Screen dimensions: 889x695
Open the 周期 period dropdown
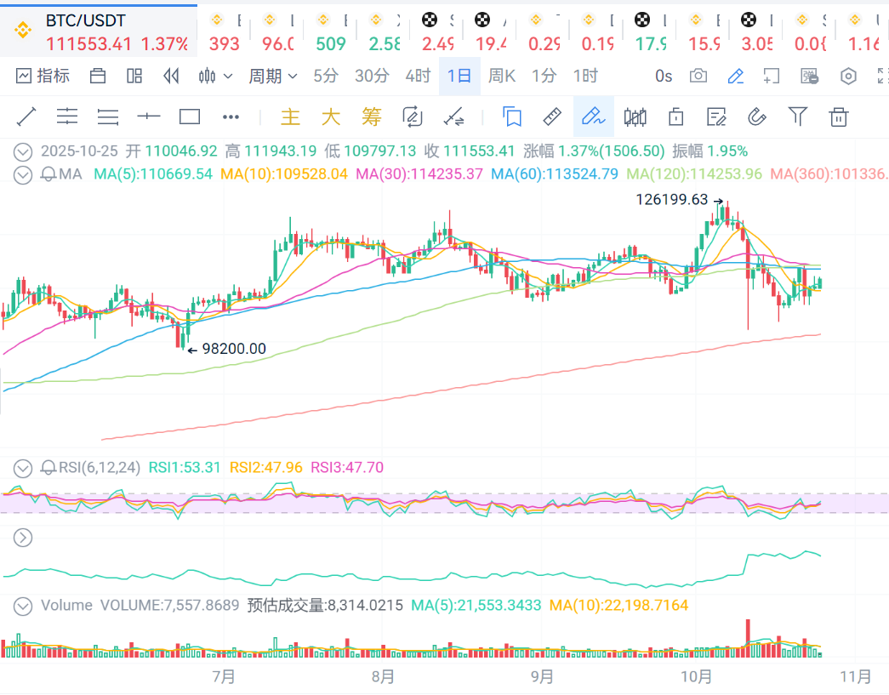pos(272,76)
